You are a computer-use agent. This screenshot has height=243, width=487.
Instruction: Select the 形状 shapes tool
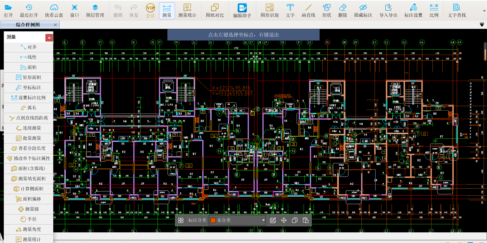pos(327,11)
